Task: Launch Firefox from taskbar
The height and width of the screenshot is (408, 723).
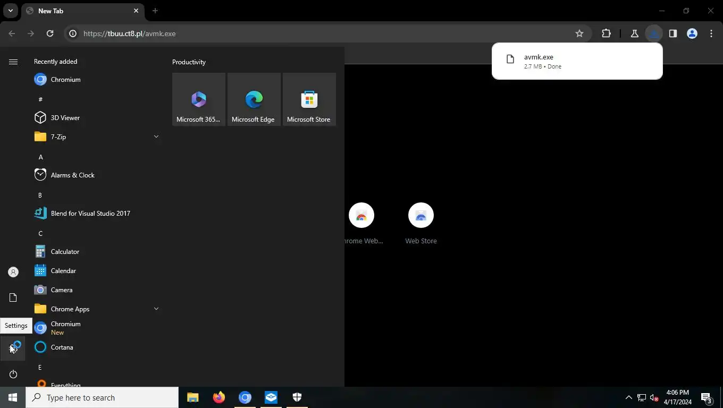Action: (218, 397)
